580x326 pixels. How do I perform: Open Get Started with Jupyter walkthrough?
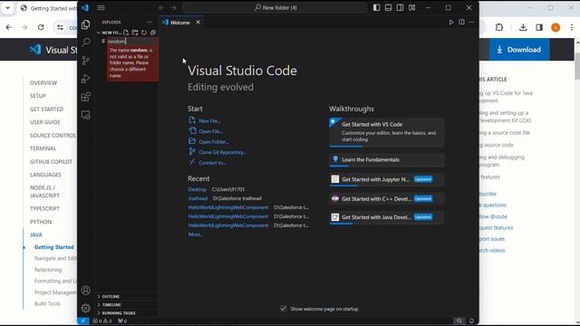tap(387, 179)
